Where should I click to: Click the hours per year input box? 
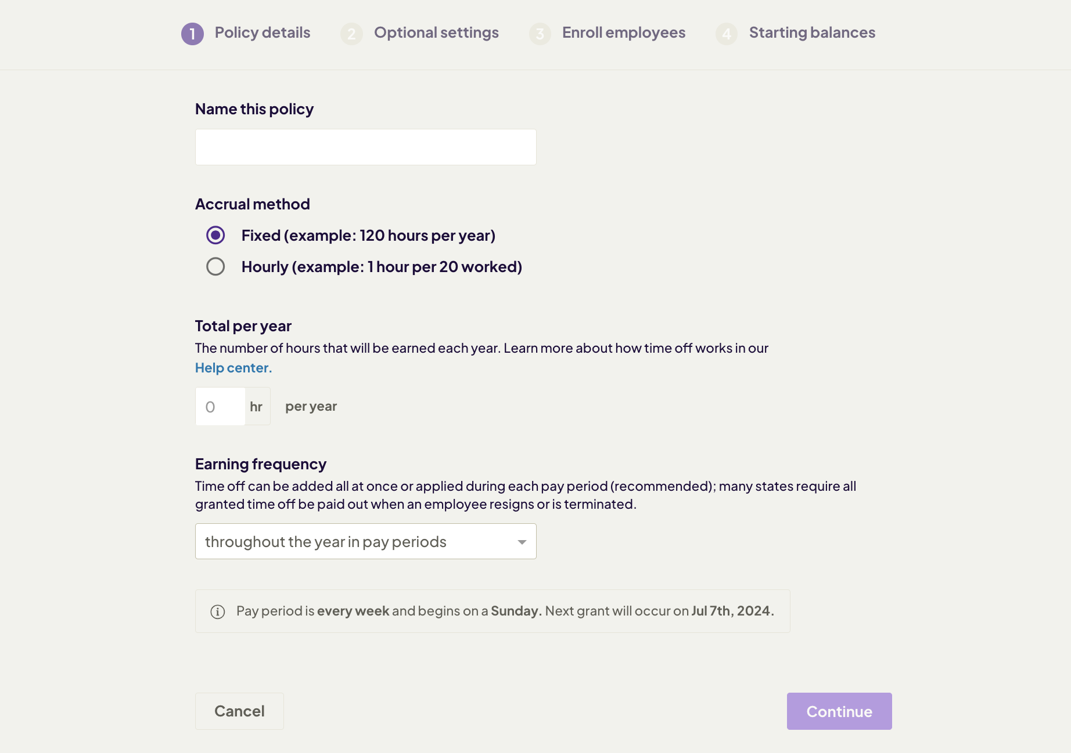tap(221, 406)
